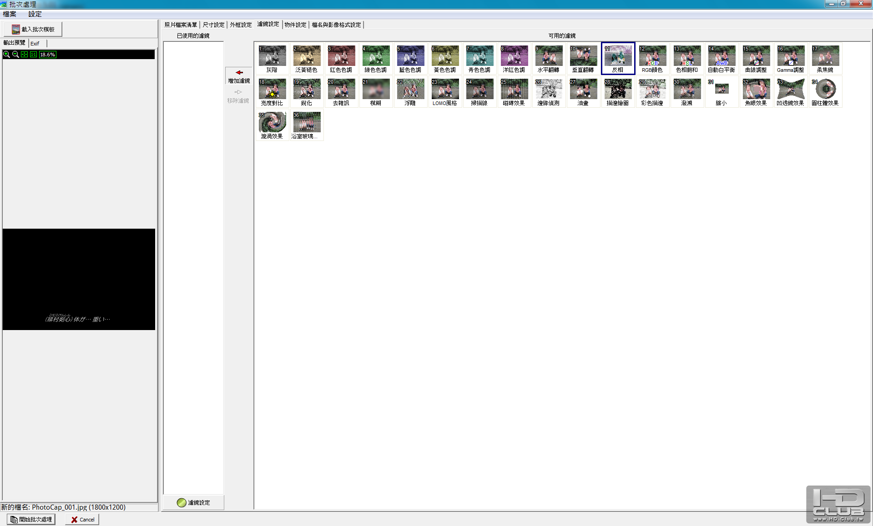The image size is (873, 526).
Task: Click the 1:1 actual size icon
Action: [x=34, y=55]
